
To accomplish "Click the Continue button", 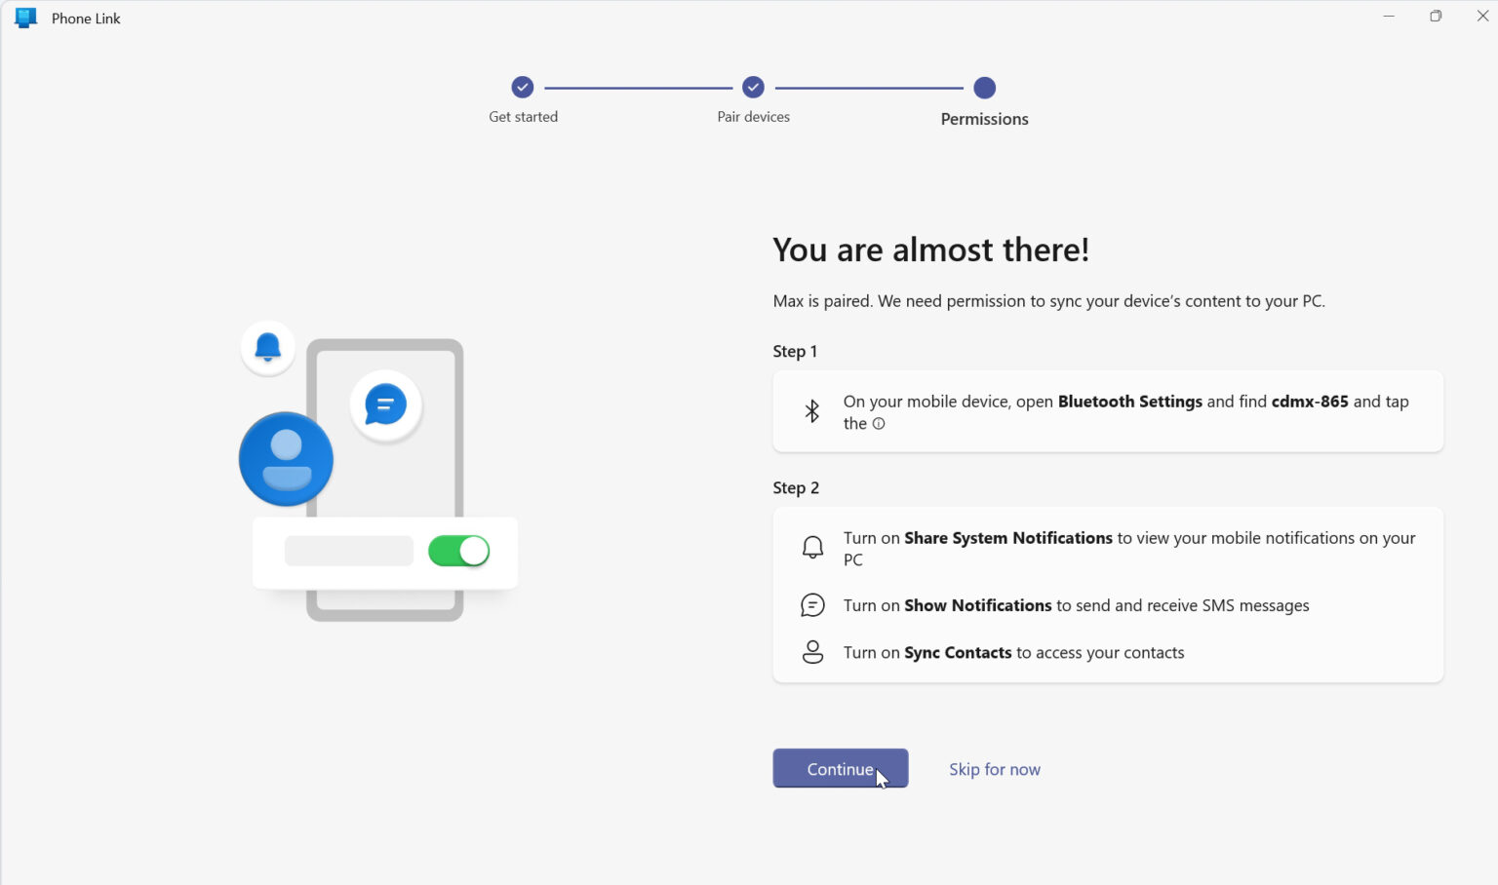I will 841,768.
